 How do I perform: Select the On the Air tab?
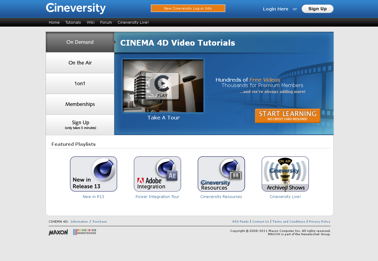80,63
